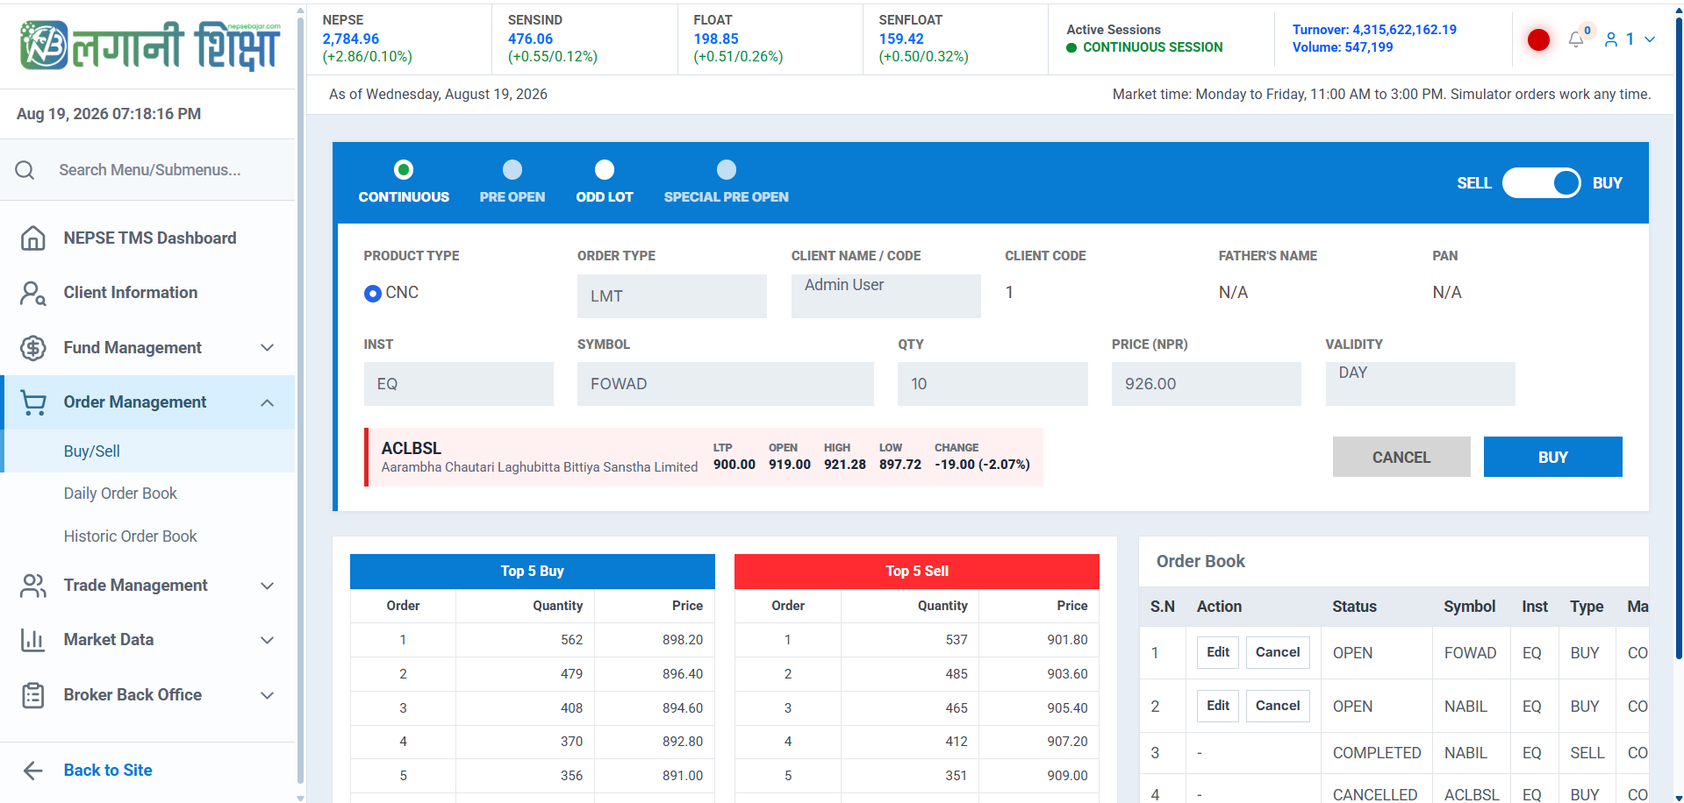Click the Broker Back Office clipboard icon
The width and height of the screenshot is (1684, 803).
tap(33, 695)
